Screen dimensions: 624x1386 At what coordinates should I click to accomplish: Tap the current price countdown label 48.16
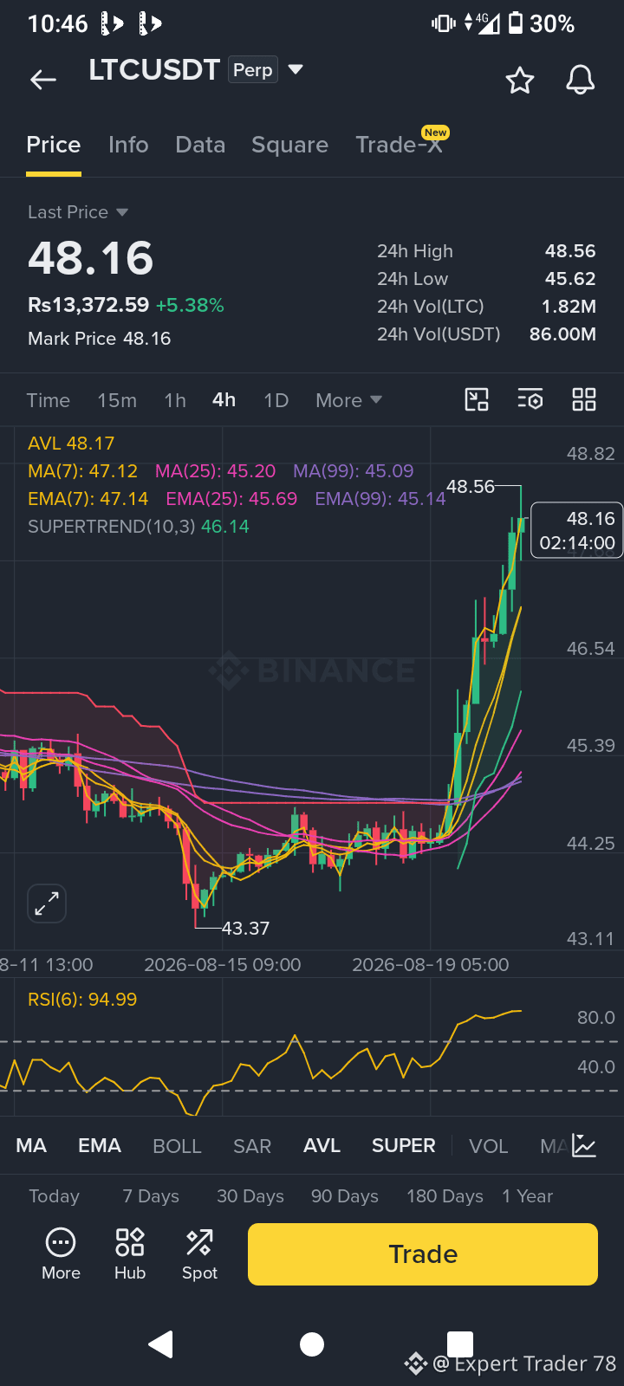[x=576, y=530]
